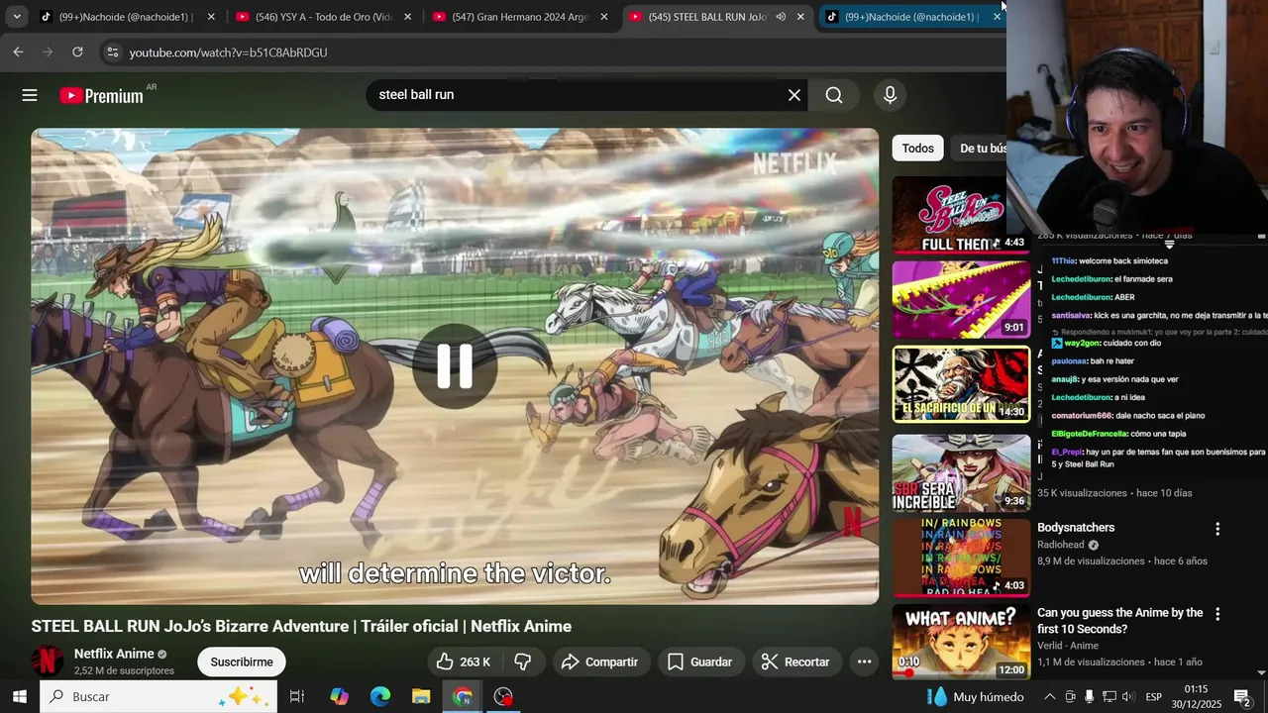1268x713 pixels.
Task: Share the video via Compartir
Action: click(600, 662)
